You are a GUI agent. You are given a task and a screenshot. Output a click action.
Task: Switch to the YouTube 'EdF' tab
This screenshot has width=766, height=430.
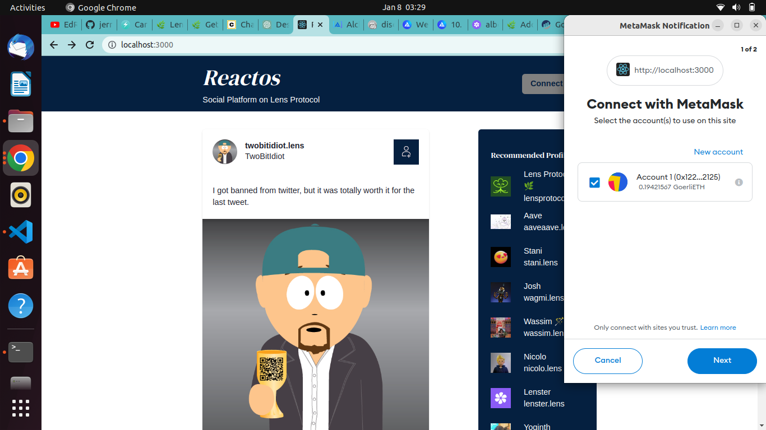click(x=63, y=25)
